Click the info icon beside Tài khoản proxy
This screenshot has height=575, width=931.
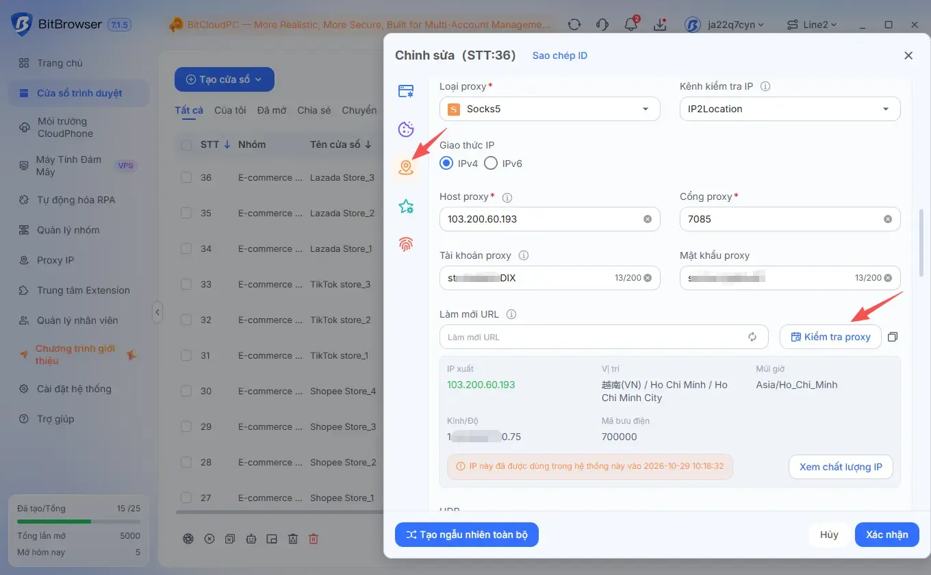pyautogui.click(x=524, y=255)
